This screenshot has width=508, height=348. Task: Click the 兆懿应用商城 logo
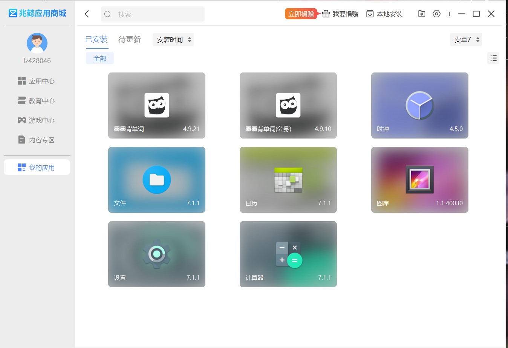click(x=37, y=13)
